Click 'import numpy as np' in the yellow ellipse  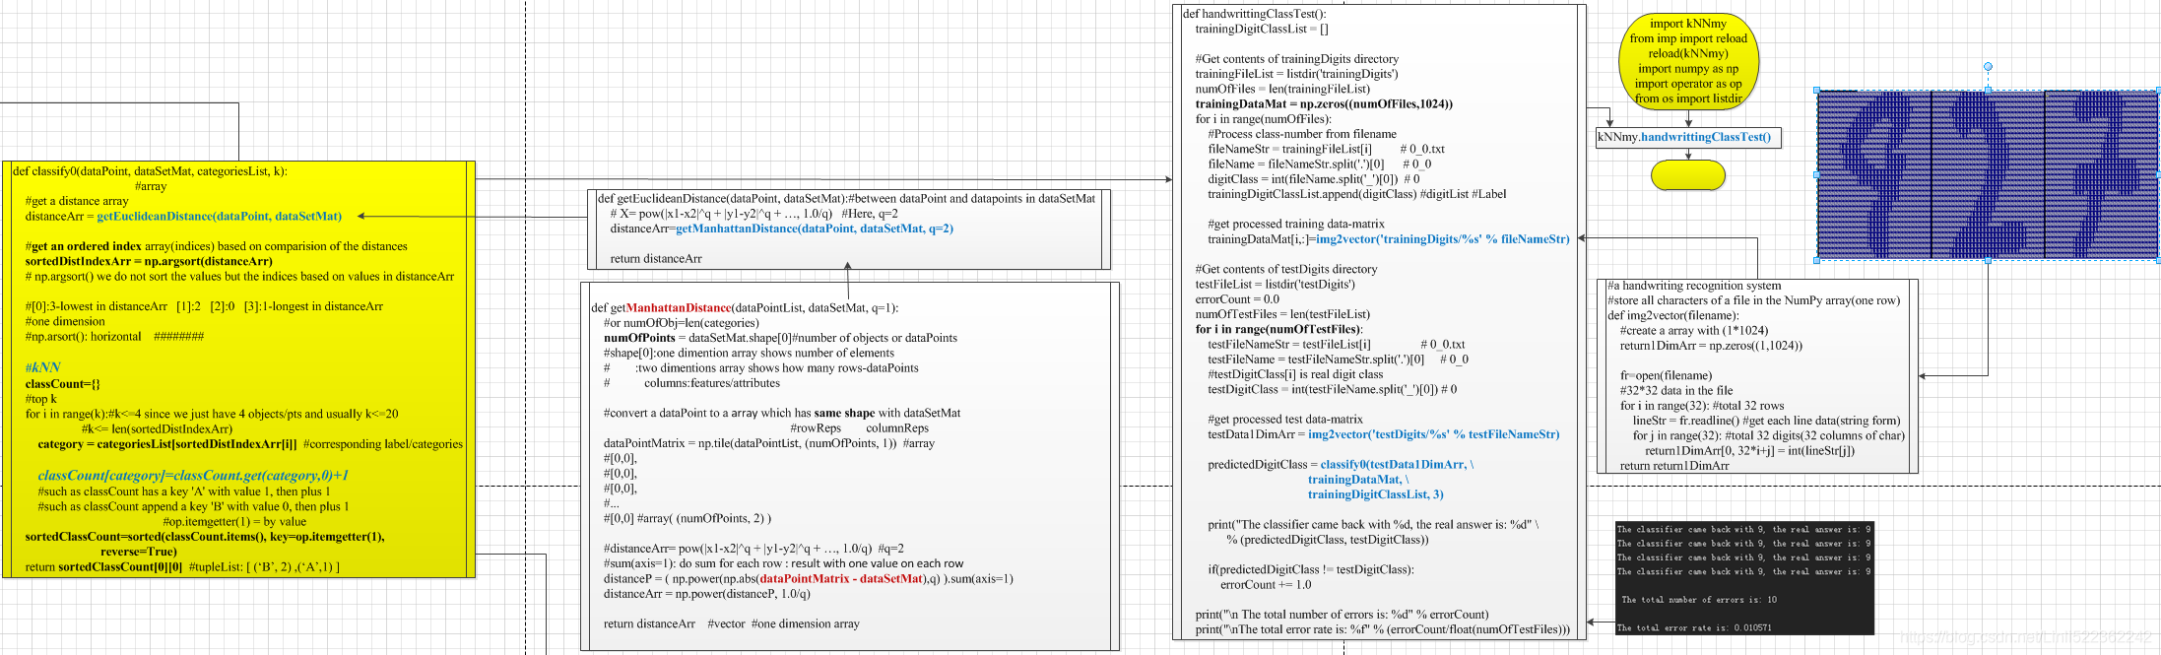click(1688, 69)
